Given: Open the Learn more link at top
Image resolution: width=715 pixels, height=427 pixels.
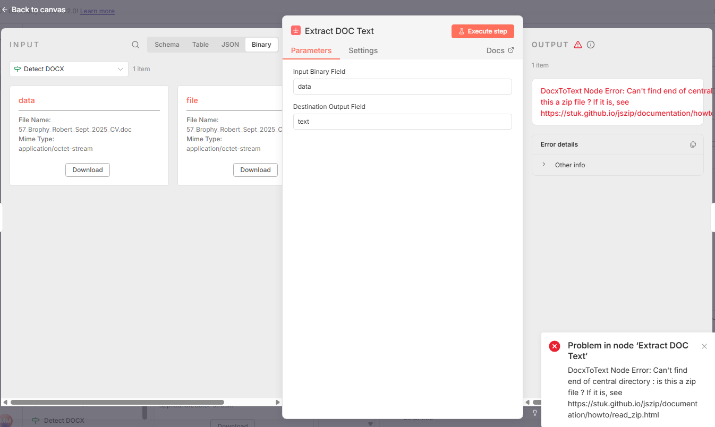Looking at the screenshot, I should point(97,11).
